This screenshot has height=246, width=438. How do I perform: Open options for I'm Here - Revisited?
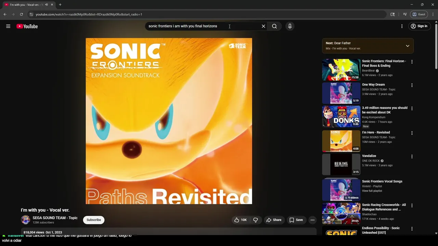(x=412, y=133)
